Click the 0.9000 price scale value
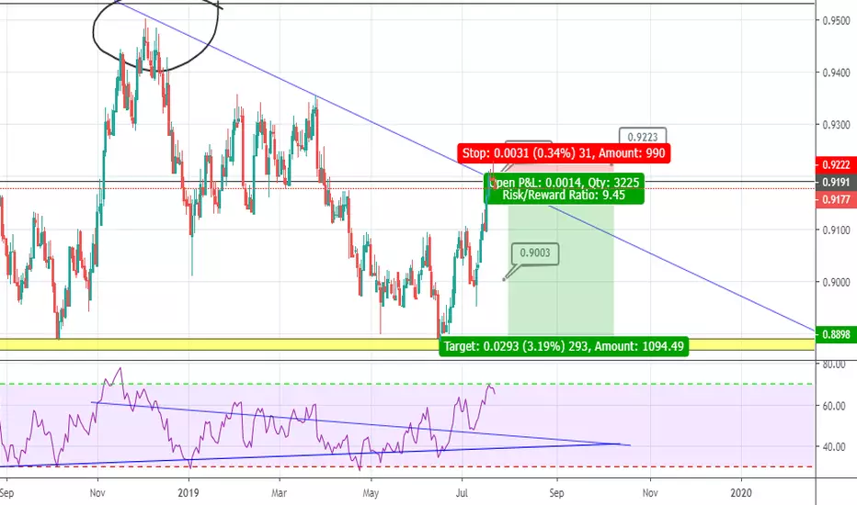 click(836, 282)
